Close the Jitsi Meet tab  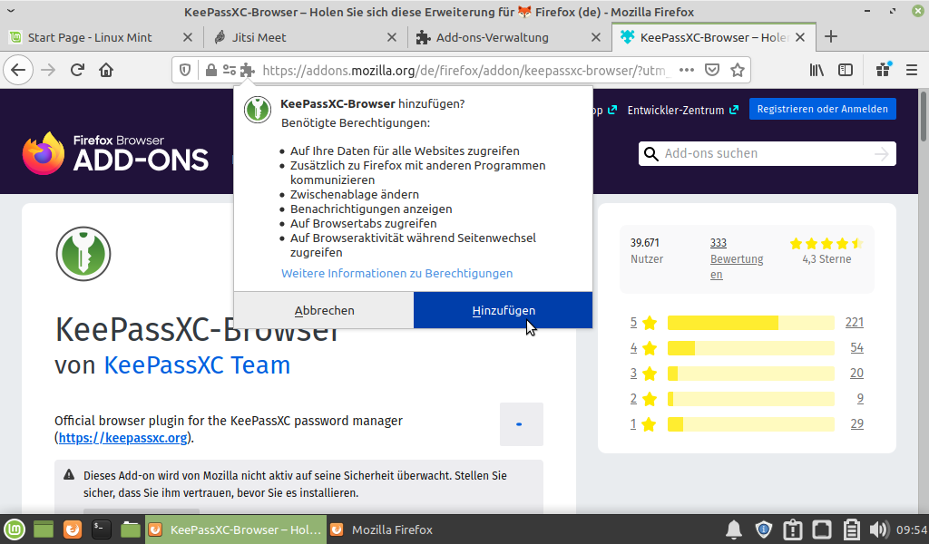pyautogui.click(x=392, y=37)
